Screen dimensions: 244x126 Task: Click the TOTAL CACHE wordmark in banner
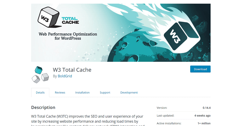pos(70,20)
